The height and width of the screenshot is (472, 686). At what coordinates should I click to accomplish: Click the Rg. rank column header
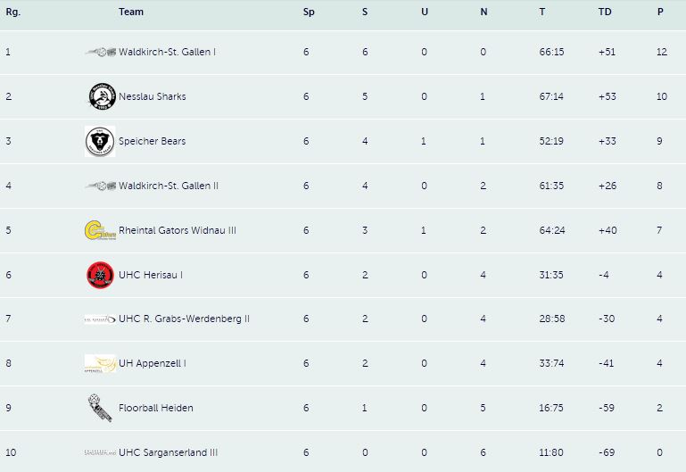click(x=13, y=12)
